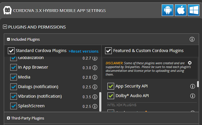Viewport: 202px width, 125px height.
Task: Show info for App Security API
Action: pos(193,86)
